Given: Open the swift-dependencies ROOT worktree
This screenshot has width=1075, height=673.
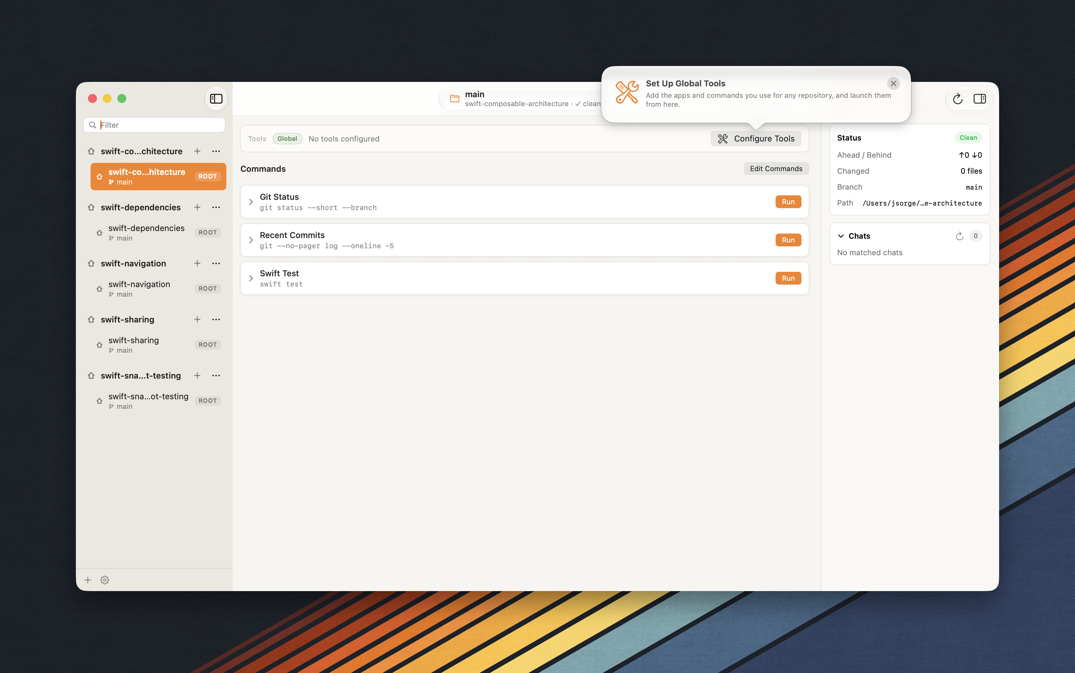Looking at the screenshot, I should 158,232.
